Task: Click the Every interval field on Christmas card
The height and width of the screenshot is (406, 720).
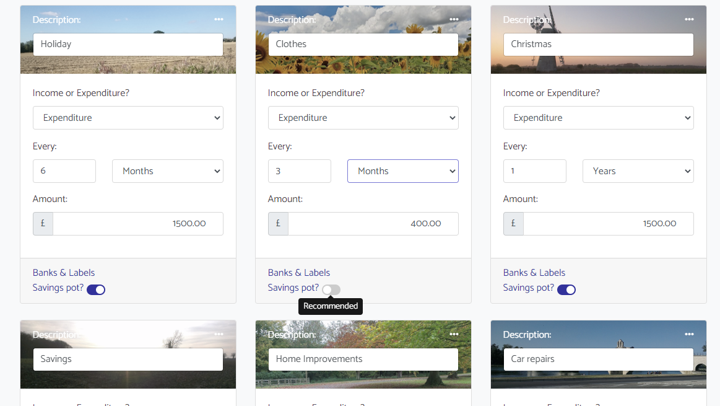Action: point(534,171)
